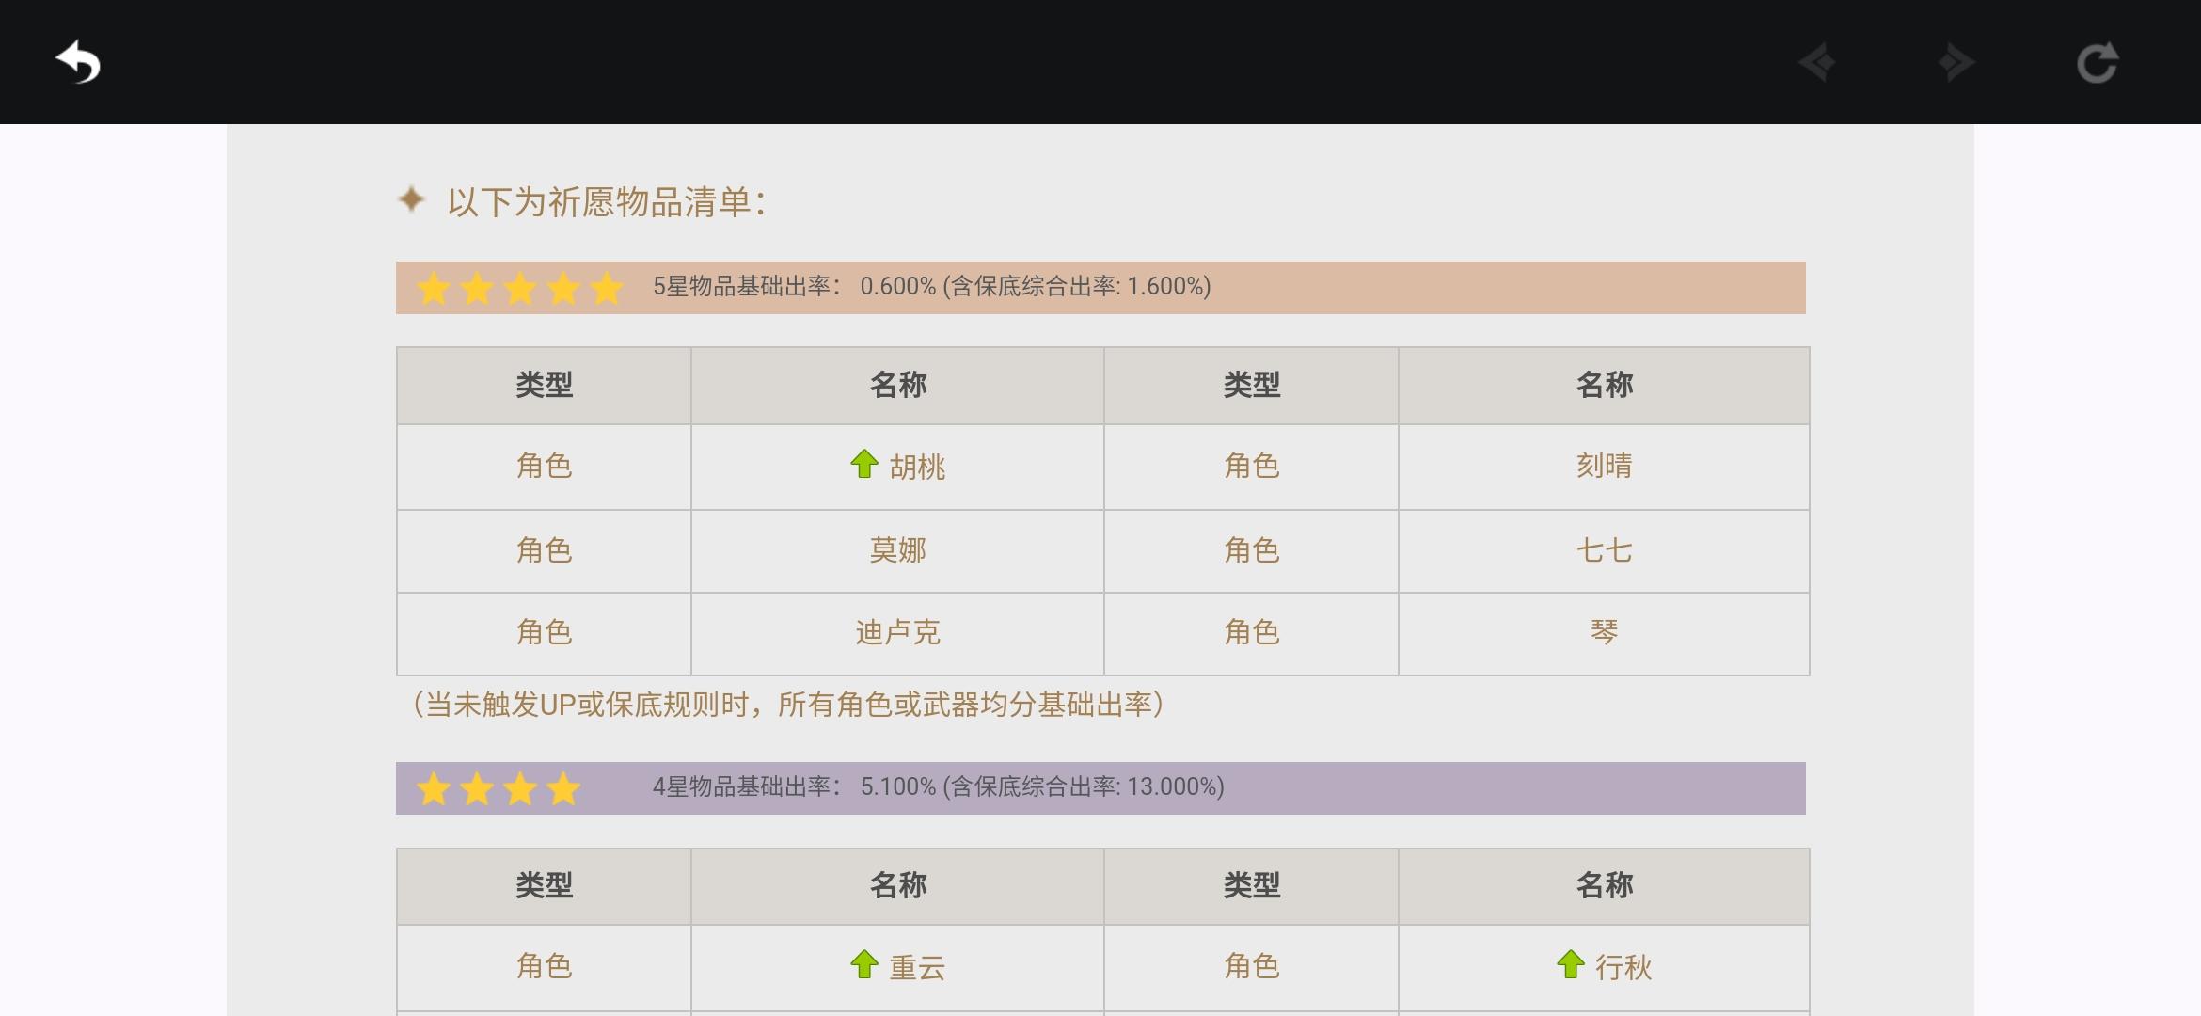Click 角色 type cell in 七七 row
The height and width of the screenshot is (1016, 2201).
[1251, 550]
